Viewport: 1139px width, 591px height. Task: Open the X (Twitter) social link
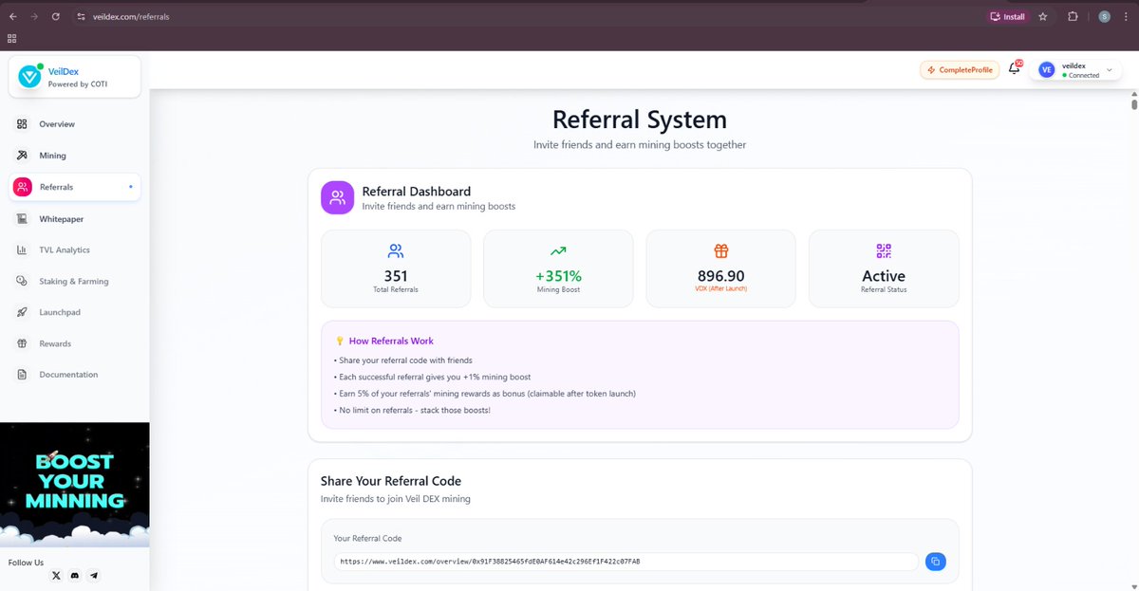click(56, 576)
